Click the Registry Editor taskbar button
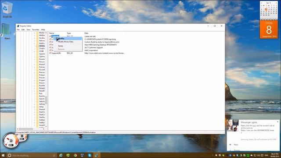 click(97, 155)
